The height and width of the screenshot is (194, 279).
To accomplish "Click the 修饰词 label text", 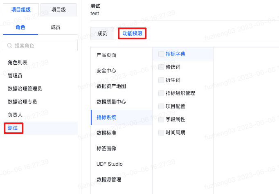I will click(173, 67).
